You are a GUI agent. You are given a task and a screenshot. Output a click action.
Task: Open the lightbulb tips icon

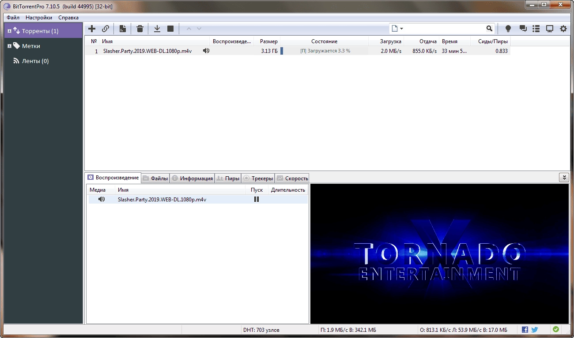point(508,29)
